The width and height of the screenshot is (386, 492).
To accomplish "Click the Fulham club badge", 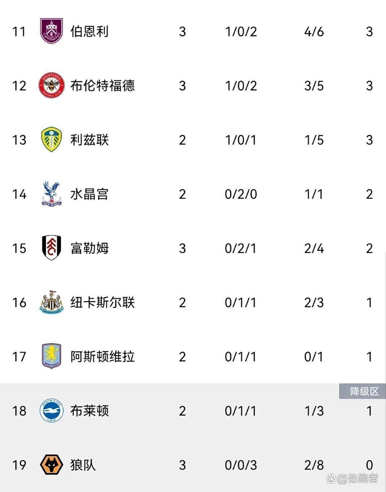I will pyautogui.click(x=51, y=248).
